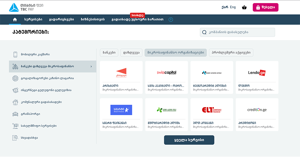Image resolution: width=300 pixels, height=157 pixels.
Task: Switch language to ქარ
Action: (225, 7)
